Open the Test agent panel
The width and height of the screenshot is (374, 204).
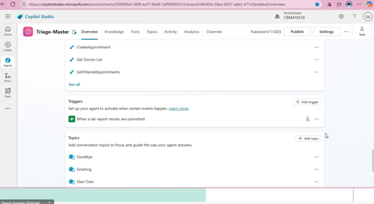click(x=362, y=31)
